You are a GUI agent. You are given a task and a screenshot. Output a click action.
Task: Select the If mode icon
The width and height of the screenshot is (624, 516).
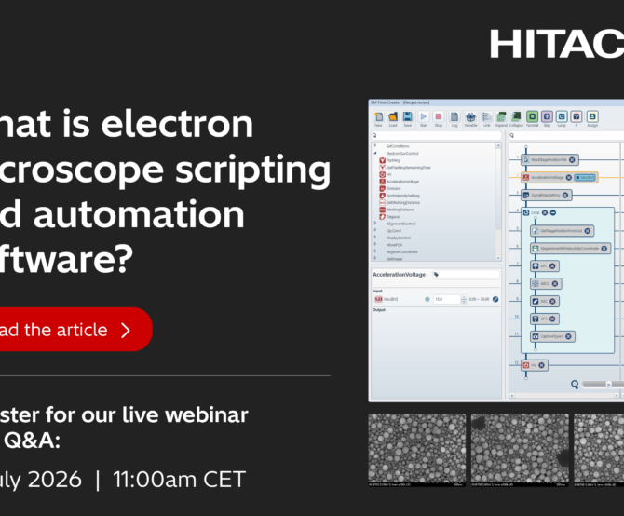(x=577, y=116)
